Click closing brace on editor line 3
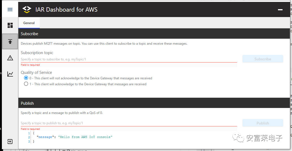This screenshot has height=151, width=292. (34, 141)
